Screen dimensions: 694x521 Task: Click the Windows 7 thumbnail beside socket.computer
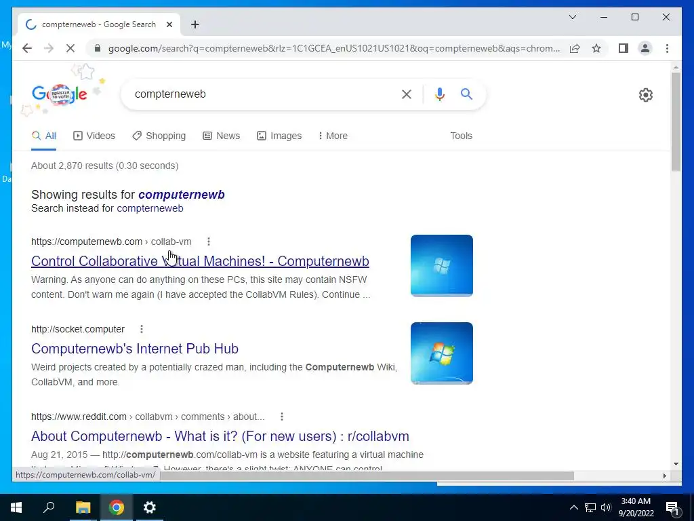pyautogui.click(x=442, y=353)
